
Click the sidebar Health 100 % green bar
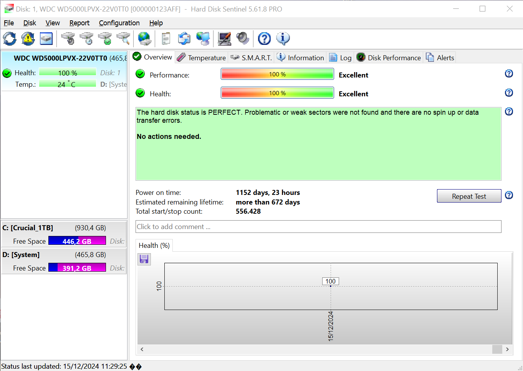click(68, 73)
